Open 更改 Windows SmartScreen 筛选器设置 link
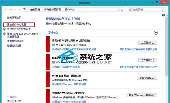 23,35
